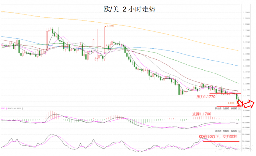
Task: Close the KD indicator panel
Action: [x=240, y=131]
